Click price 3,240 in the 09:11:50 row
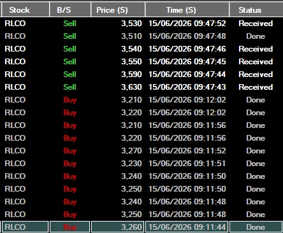Screen dimensions: 283x233 pyautogui.click(x=131, y=176)
